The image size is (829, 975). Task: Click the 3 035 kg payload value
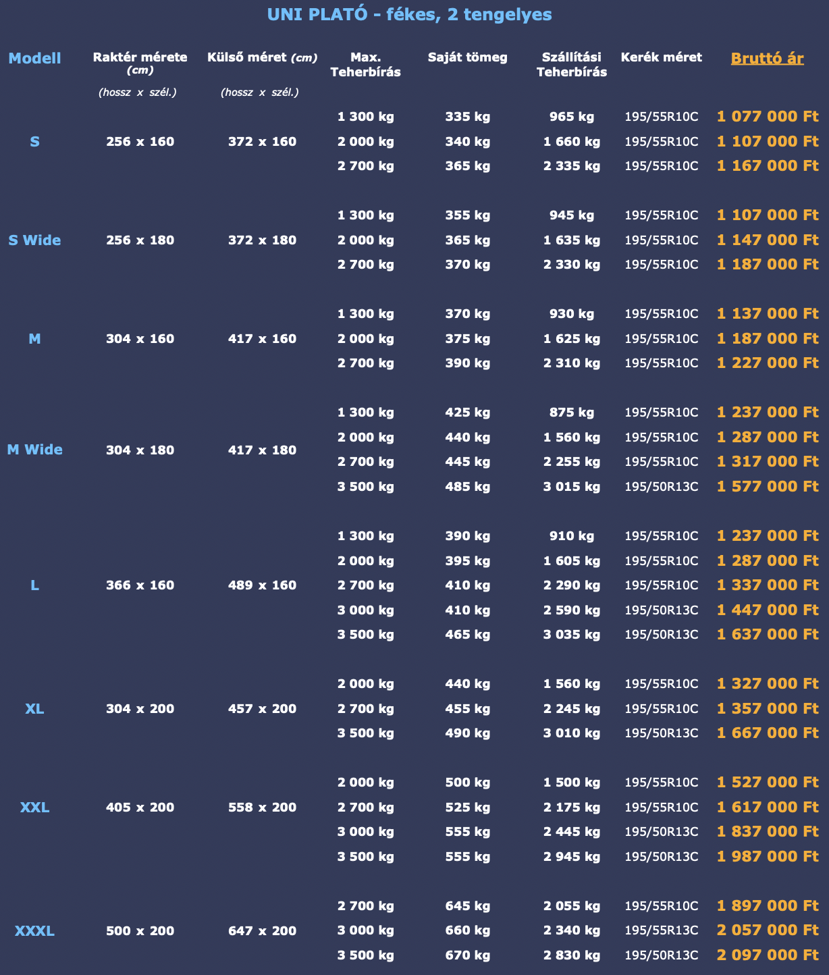[571, 635]
